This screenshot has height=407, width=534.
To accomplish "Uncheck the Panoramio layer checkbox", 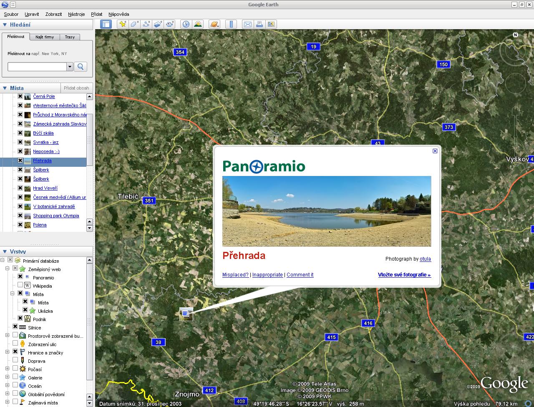I will (20, 277).
